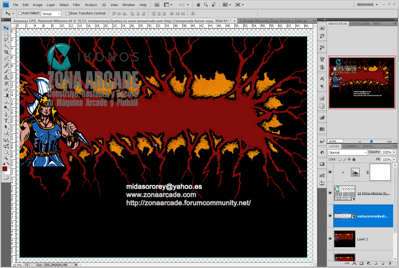Pick the Eraser tool
The width and height of the screenshot is (399, 268).
(x=6, y=90)
